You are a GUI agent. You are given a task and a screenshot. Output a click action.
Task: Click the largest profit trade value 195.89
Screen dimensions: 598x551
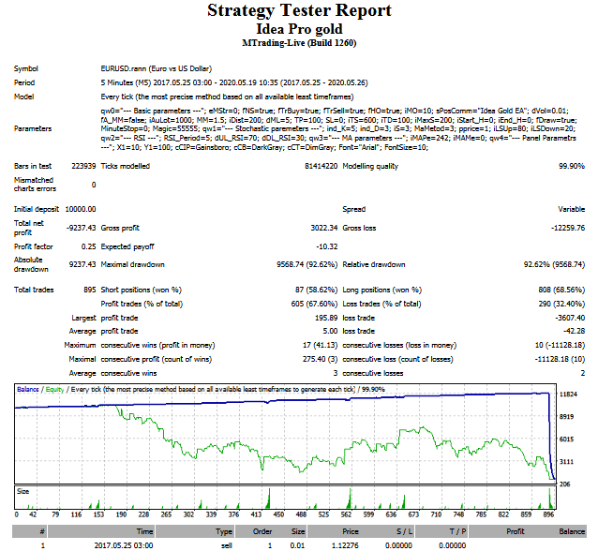click(x=326, y=318)
